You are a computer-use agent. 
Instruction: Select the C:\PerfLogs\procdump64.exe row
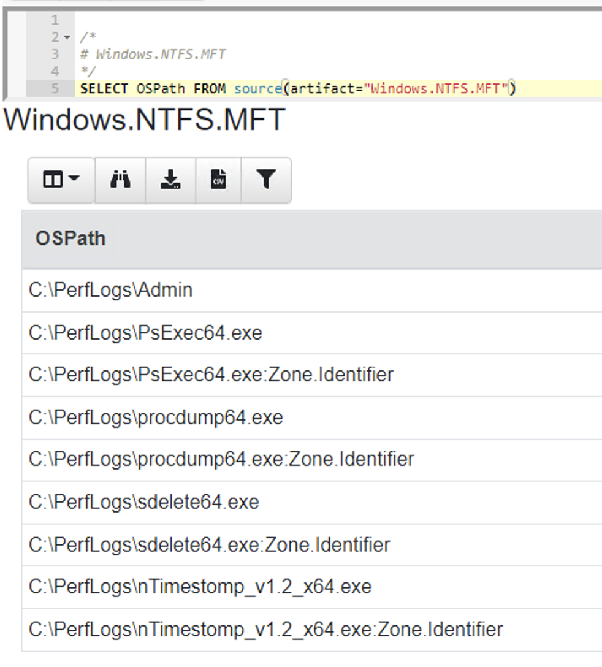[312, 417]
